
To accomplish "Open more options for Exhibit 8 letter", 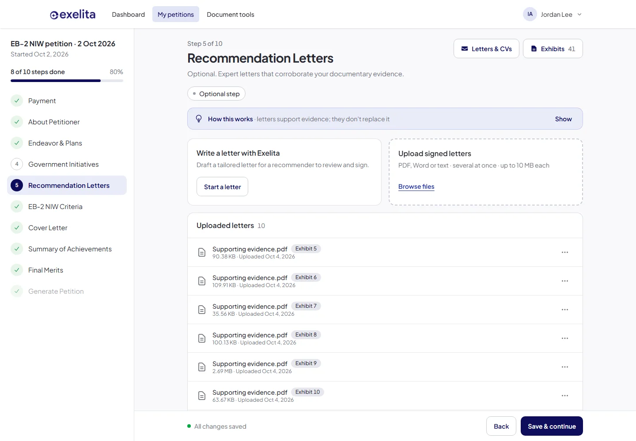I will tap(565, 338).
